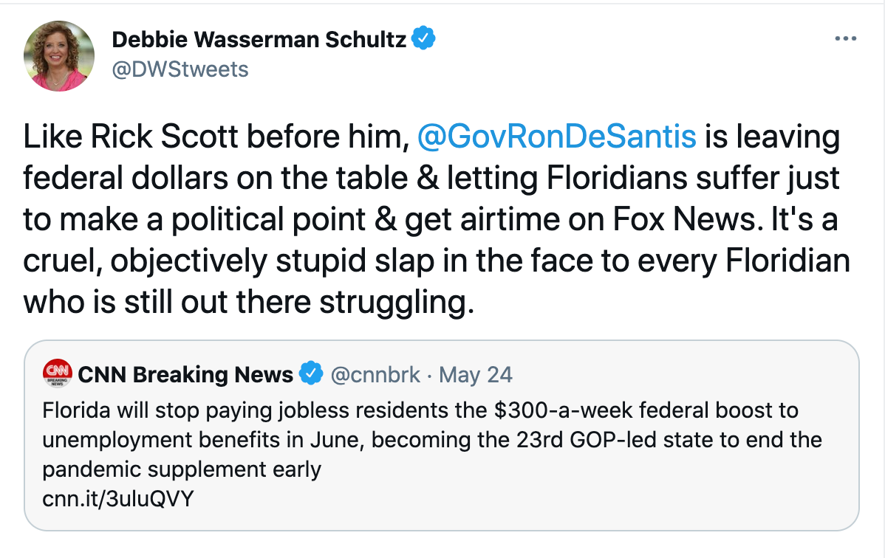885x558 pixels.
Task: Open the @GovRonDeSantis mention
Action: (557, 137)
